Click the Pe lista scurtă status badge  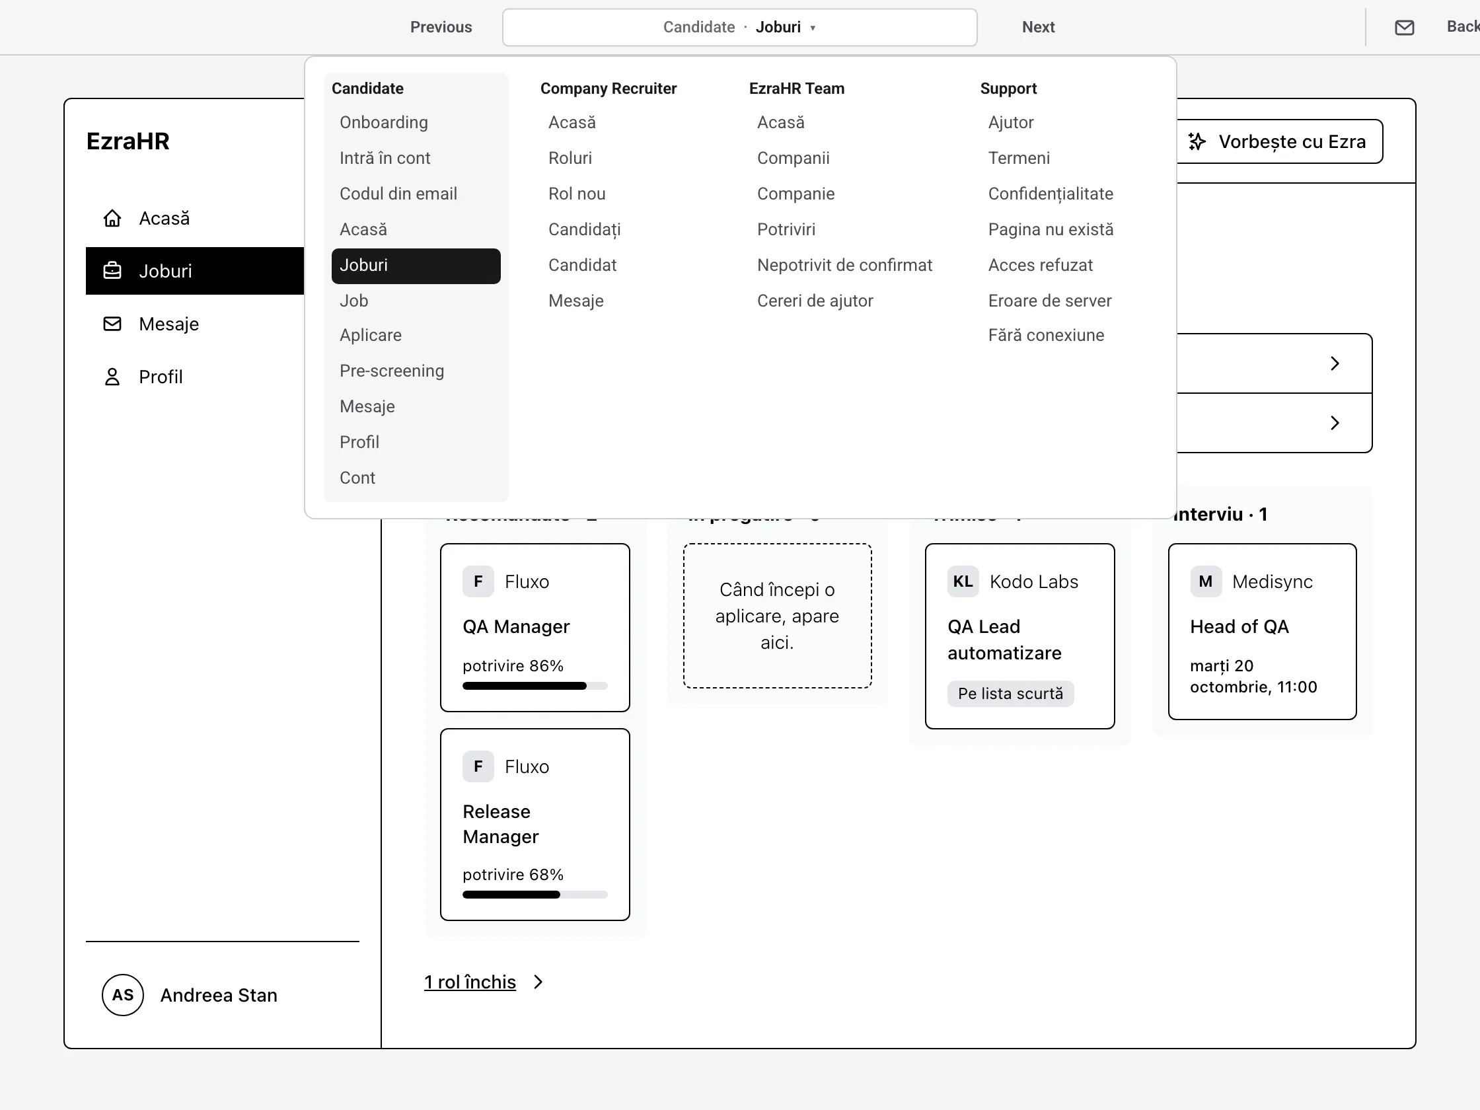[x=1010, y=694]
